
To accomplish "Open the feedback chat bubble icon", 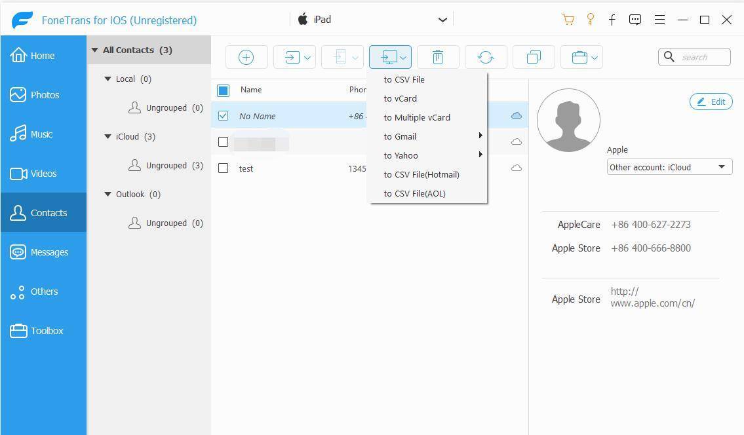I will [x=635, y=20].
